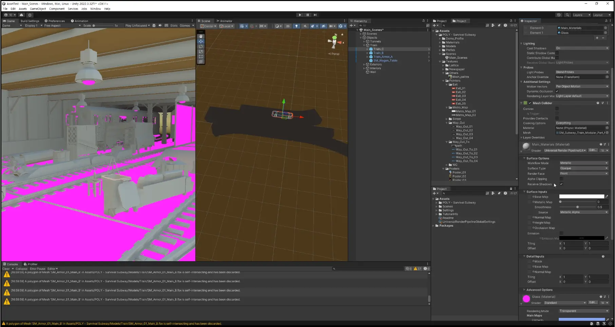The image size is (615, 327).
Task: Toggle Scene audio with the speaker icon
Action: (305, 26)
